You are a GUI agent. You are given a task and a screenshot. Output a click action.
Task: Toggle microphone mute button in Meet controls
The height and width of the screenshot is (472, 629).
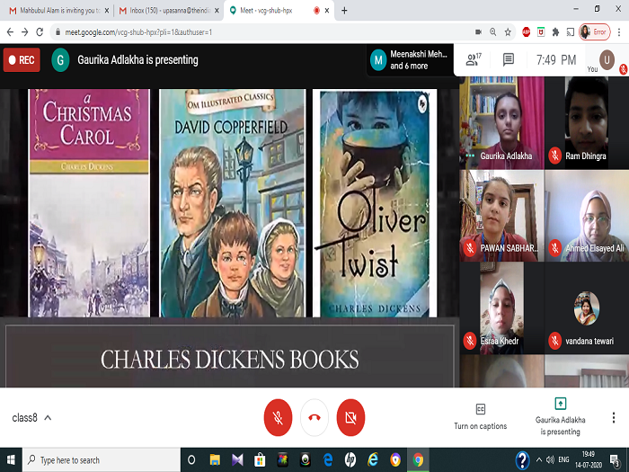coord(278,417)
